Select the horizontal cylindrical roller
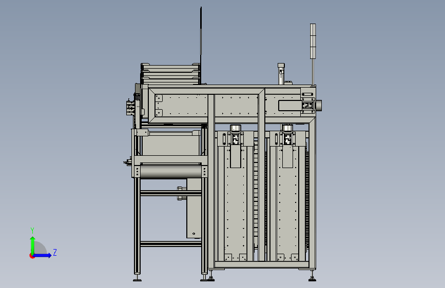445x288 pixels. point(171,172)
